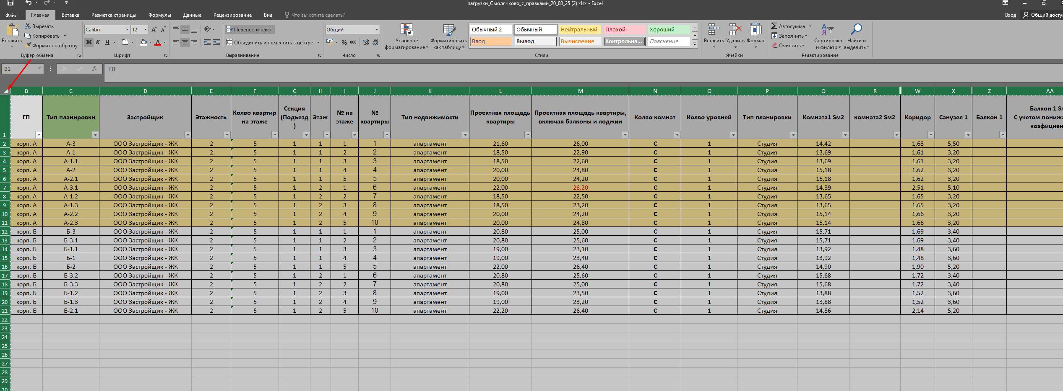Switch to the Данные tab

click(192, 15)
